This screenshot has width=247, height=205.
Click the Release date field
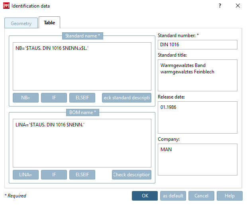click(198, 118)
